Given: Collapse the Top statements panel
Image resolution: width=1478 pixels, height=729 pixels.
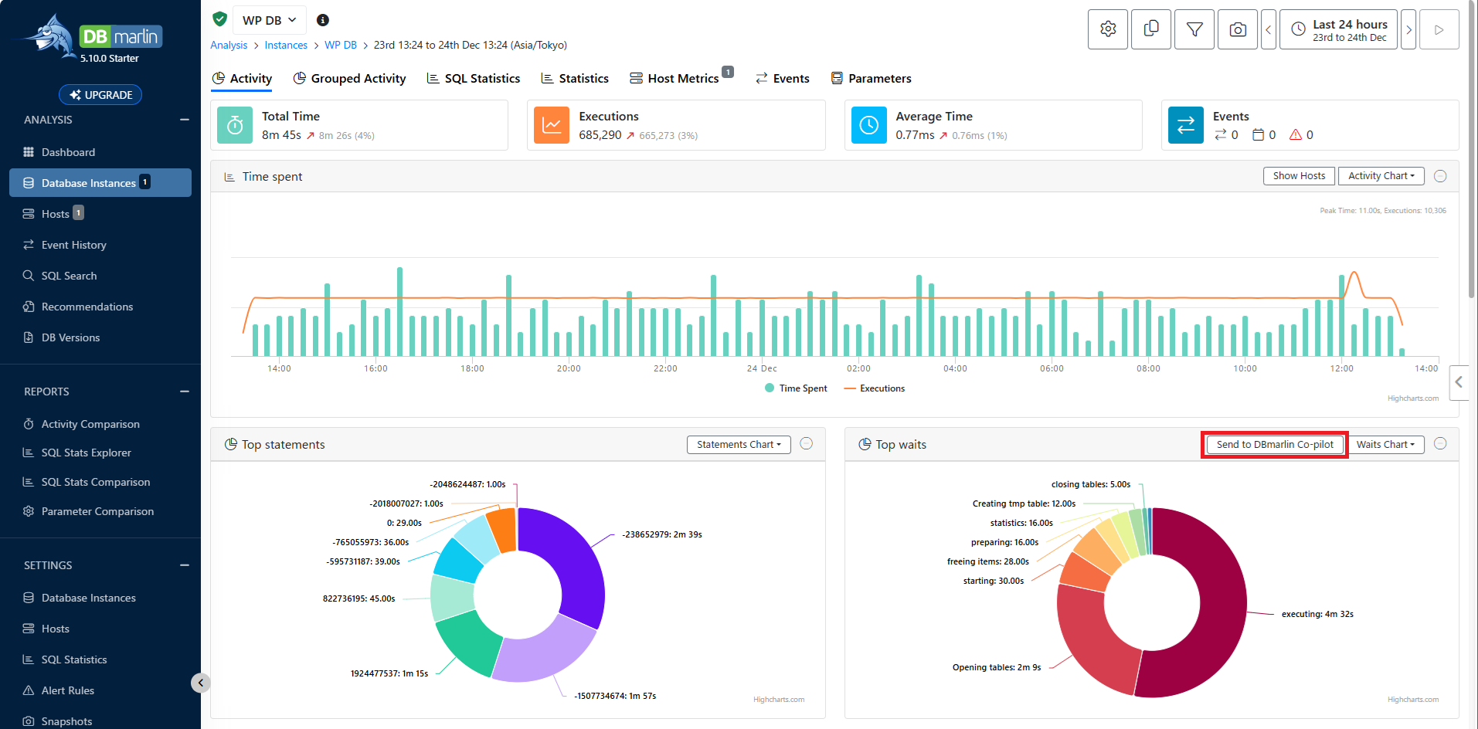Looking at the screenshot, I should click(807, 444).
